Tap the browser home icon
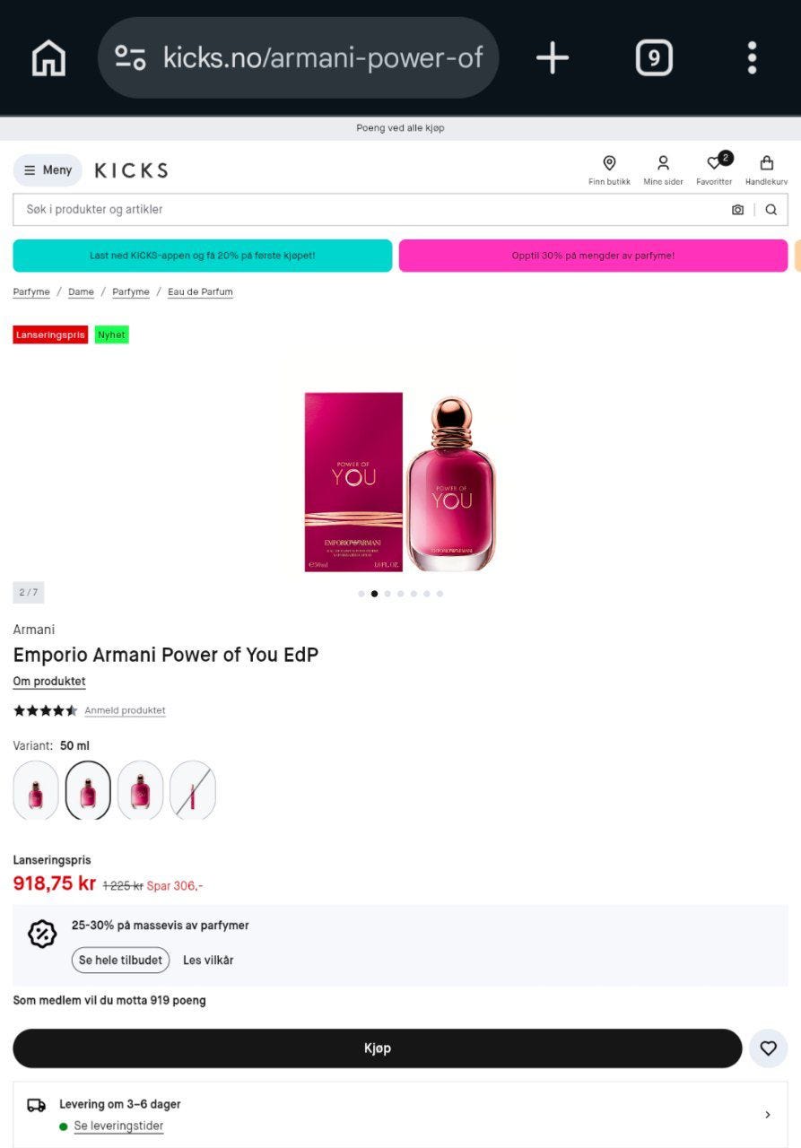801x1148 pixels. coord(48,58)
